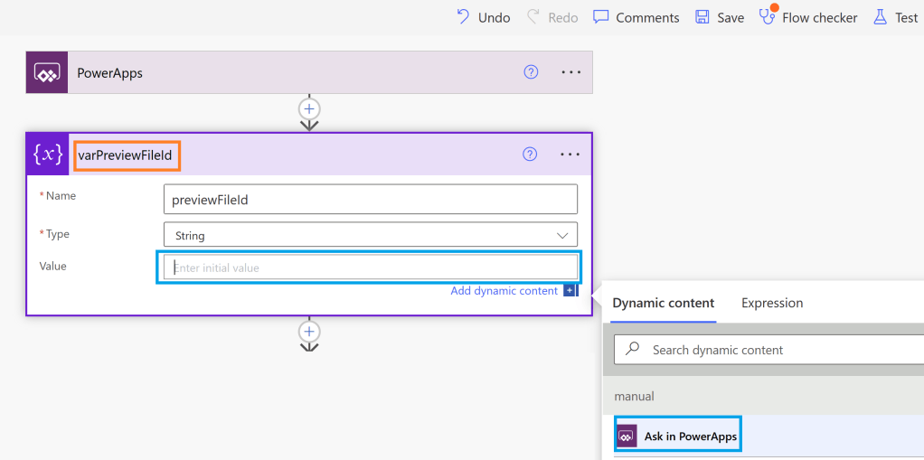Insert a step below the PowerApps trigger
Image resolution: width=924 pixels, height=460 pixels.
pos(309,109)
